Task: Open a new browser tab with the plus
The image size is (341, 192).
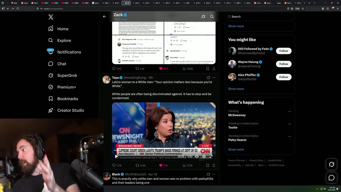Action: (309, 3)
